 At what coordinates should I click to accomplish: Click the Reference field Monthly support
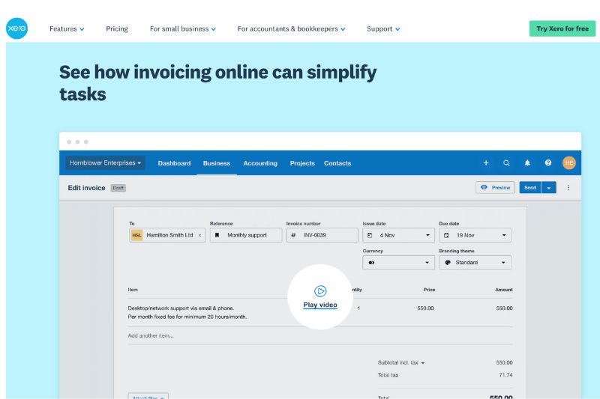point(246,235)
